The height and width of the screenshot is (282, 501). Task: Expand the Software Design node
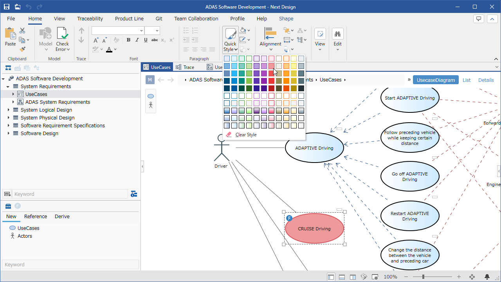[9, 134]
